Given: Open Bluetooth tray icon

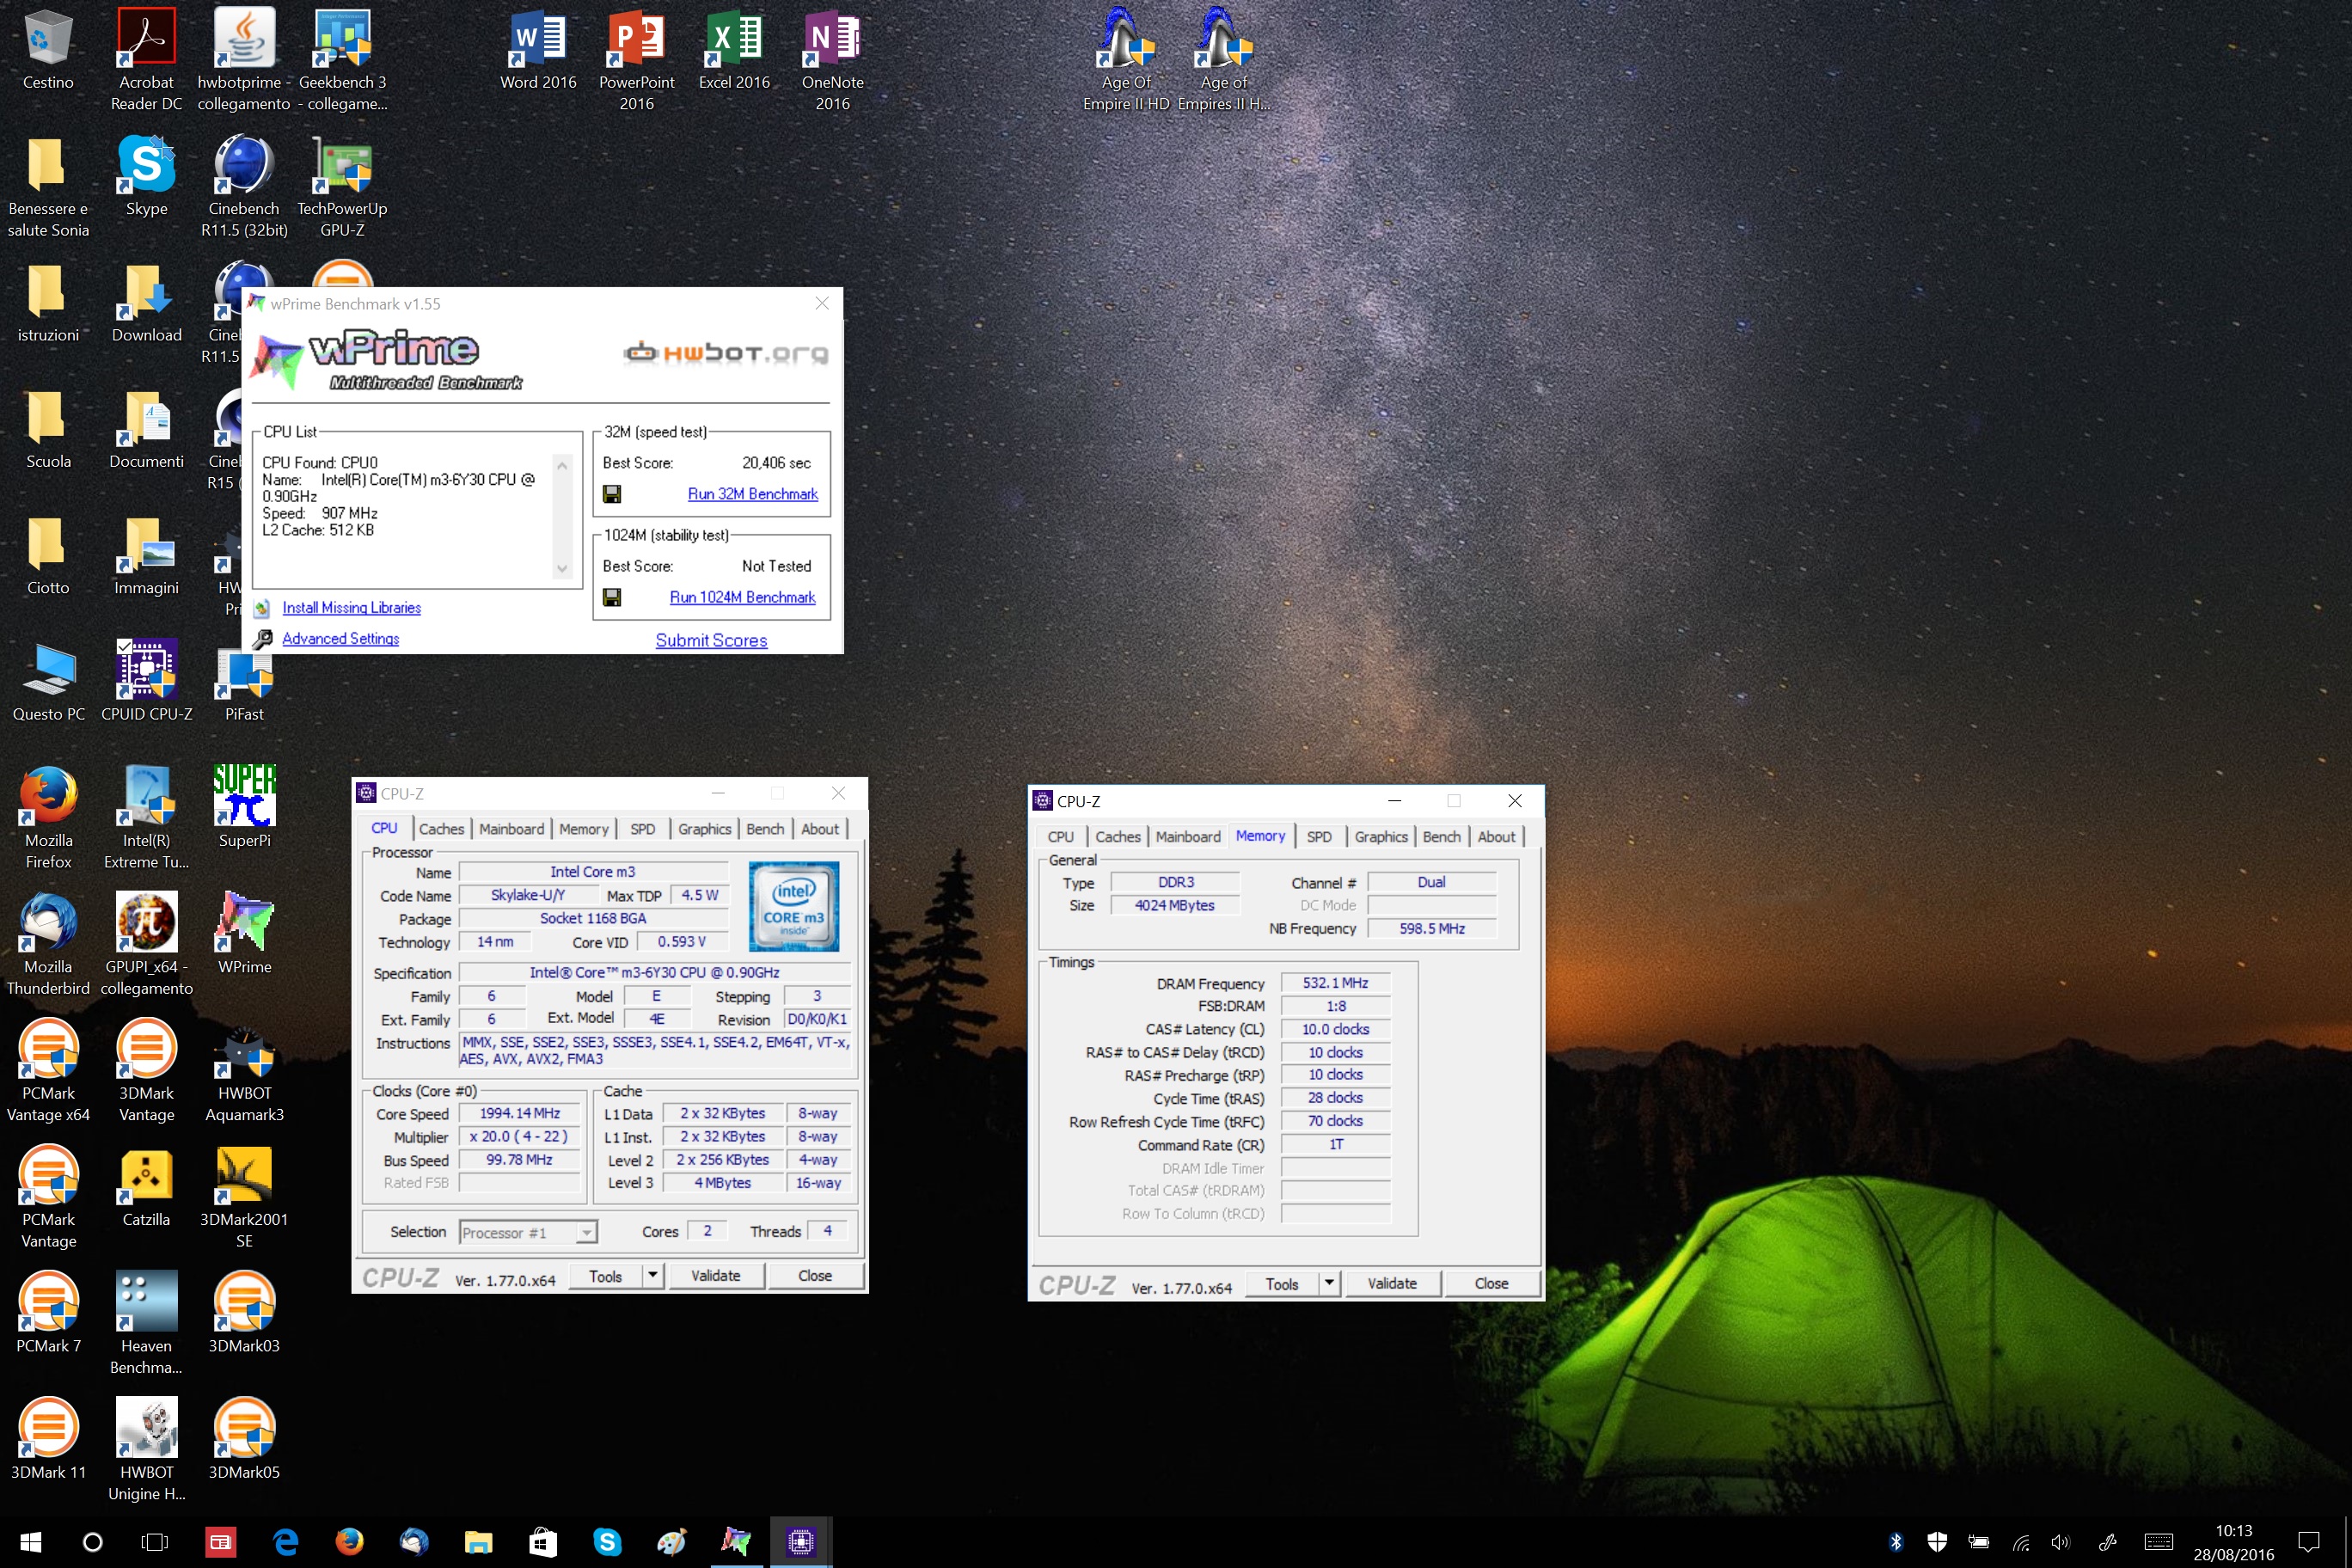Looking at the screenshot, I should (x=1895, y=1542).
